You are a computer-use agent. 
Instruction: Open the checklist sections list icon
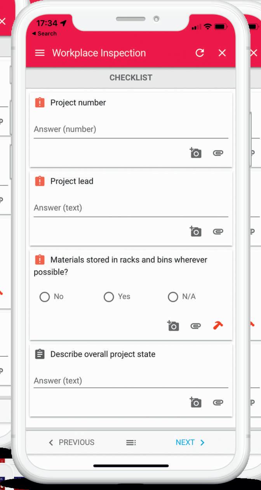click(x=131, y=443)
